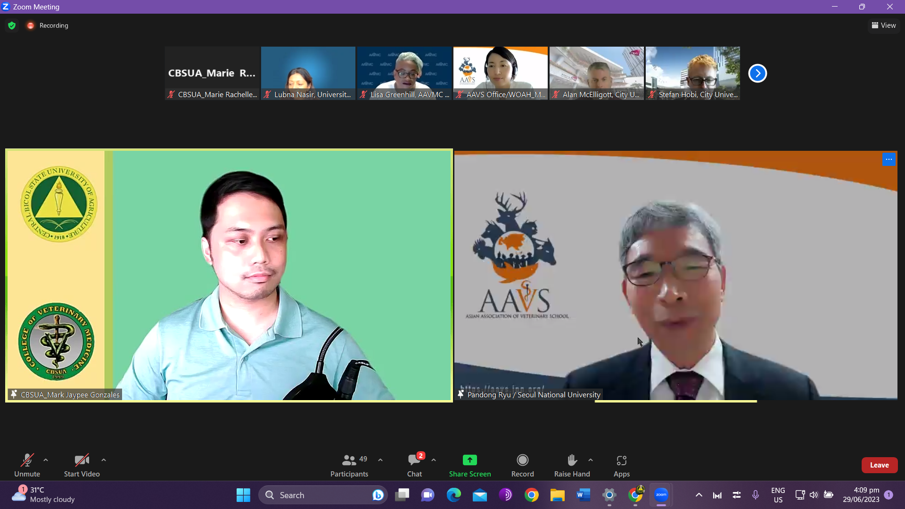The width and height of the screenshot is (905, 509).
Task: Click the Record button icon
Action: click(522, 460)
